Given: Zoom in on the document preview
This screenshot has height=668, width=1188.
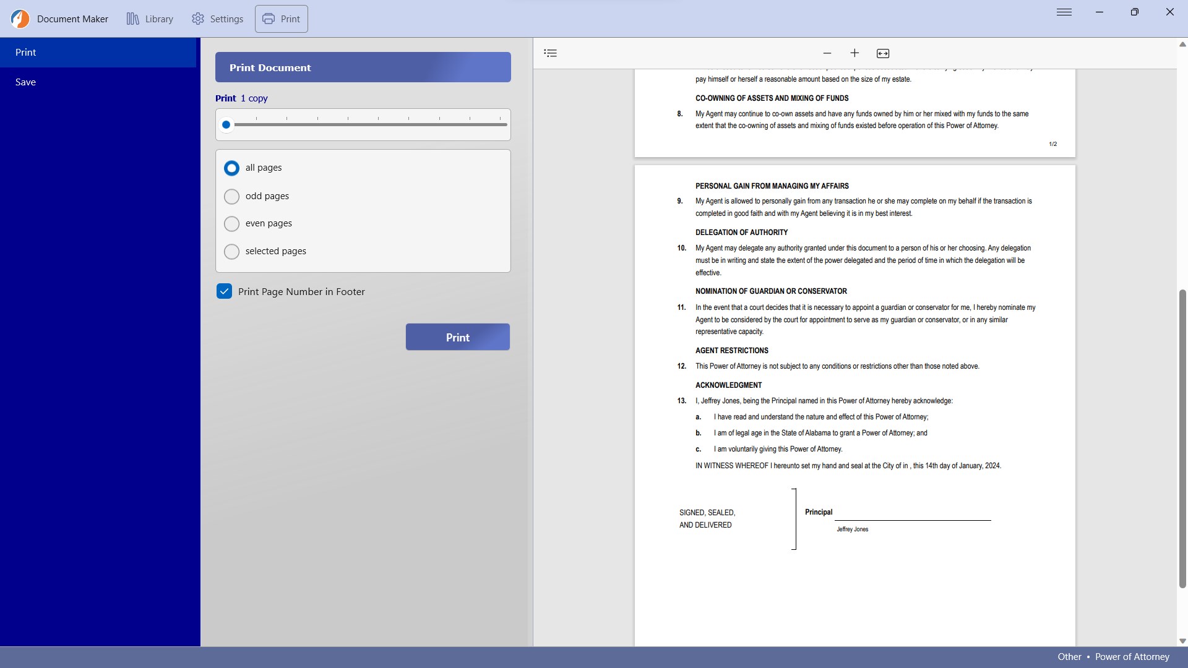Looking at the screenshot, I should click(x=854, y=53).
